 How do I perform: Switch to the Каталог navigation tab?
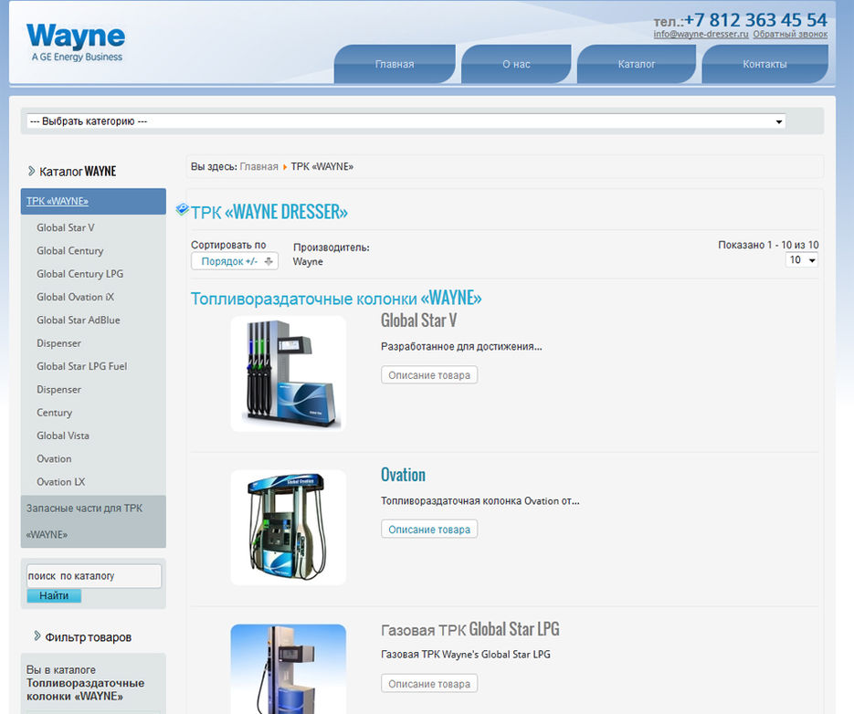(636, 64)
